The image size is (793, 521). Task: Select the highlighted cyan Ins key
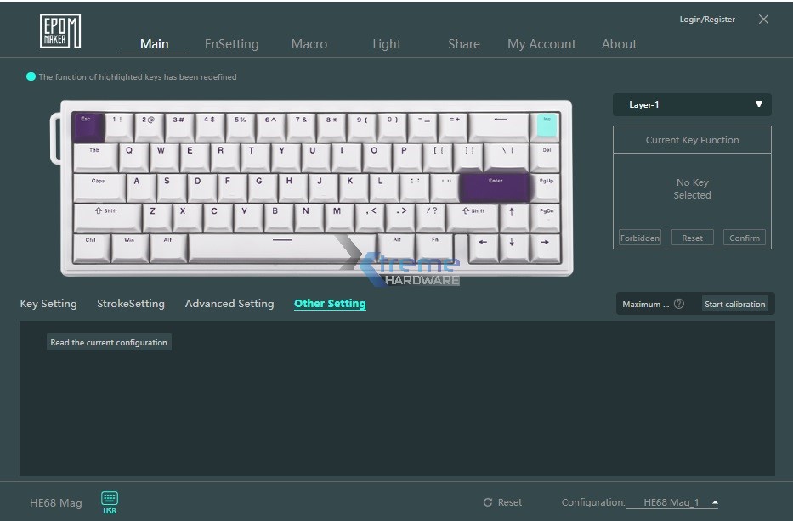pyautogui.click(x=547, y=126)
